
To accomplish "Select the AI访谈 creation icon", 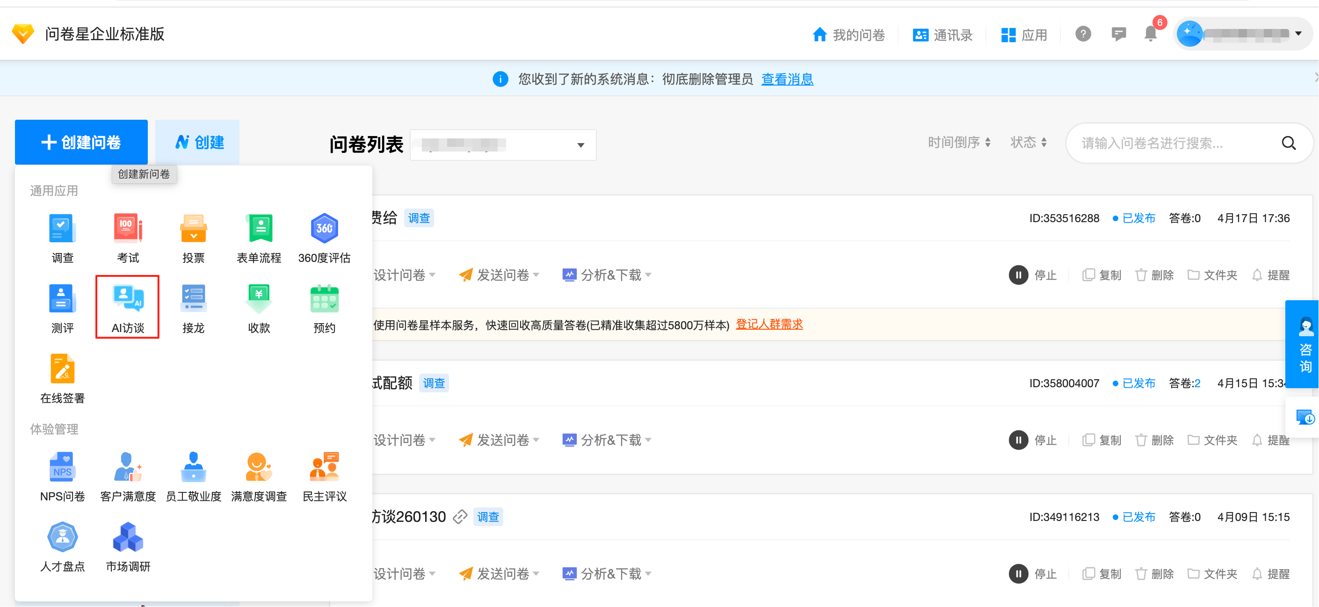I will 127,306.
